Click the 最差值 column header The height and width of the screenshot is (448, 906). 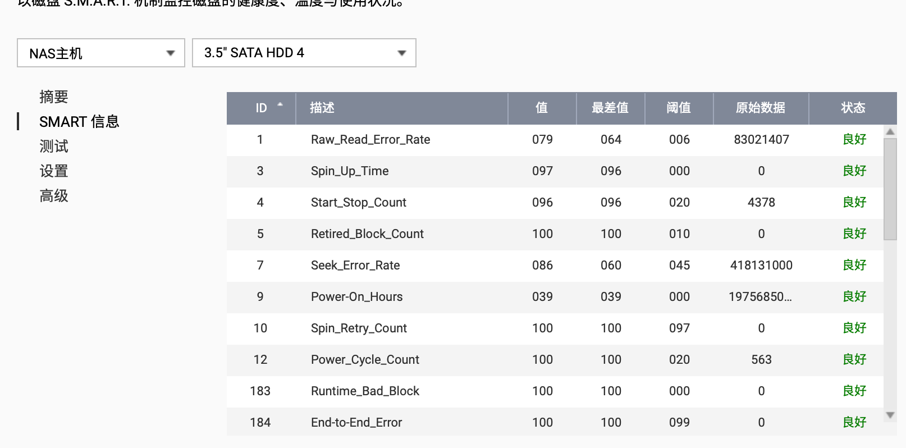pos(610,108)
